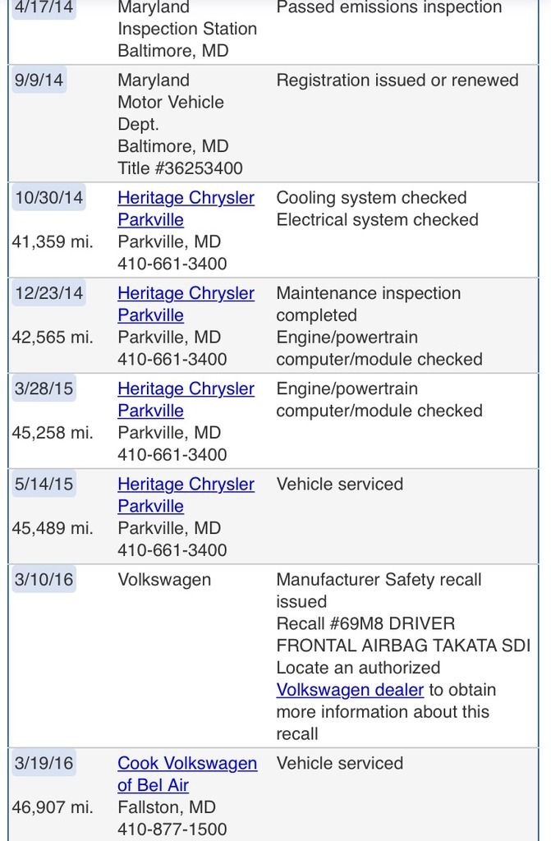
Task: Click the Passed emissions inspection entry
Action: [x=389, y=8]
